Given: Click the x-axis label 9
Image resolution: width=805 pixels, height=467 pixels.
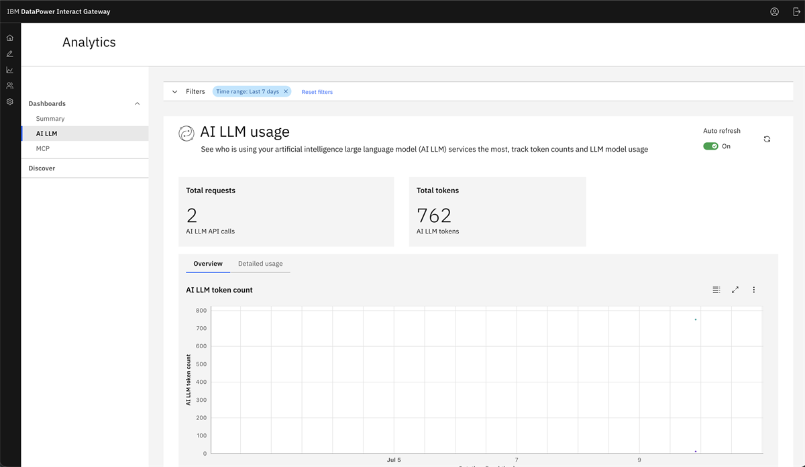Looking at the screenshot, I should click(639, 460).
